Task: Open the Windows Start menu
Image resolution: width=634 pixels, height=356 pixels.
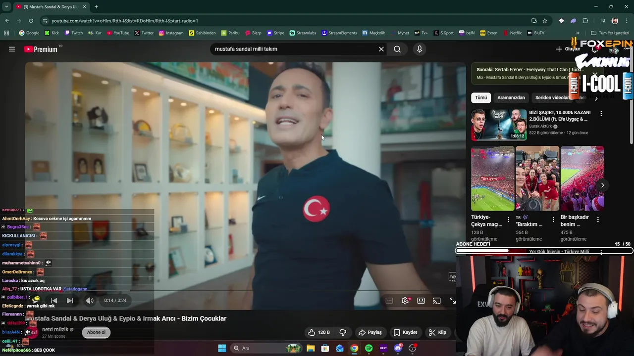Action: pos(222,348)
